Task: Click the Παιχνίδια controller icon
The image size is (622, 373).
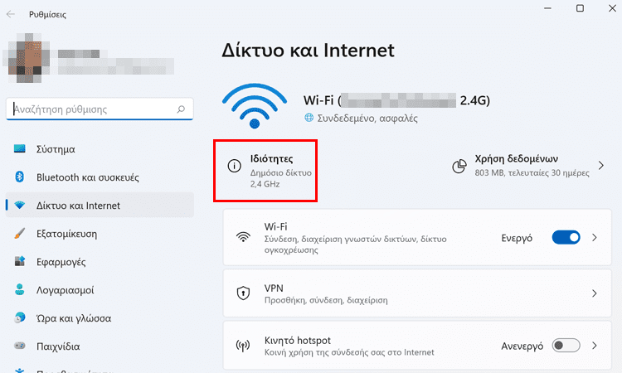Action: [19, 346]
